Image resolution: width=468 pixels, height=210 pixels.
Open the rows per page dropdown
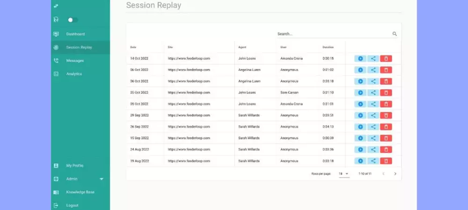[x=344, y=174]
